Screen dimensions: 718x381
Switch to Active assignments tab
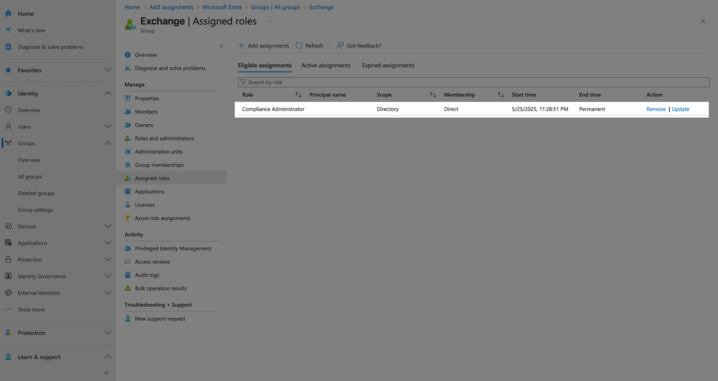[x=326, y=65]
